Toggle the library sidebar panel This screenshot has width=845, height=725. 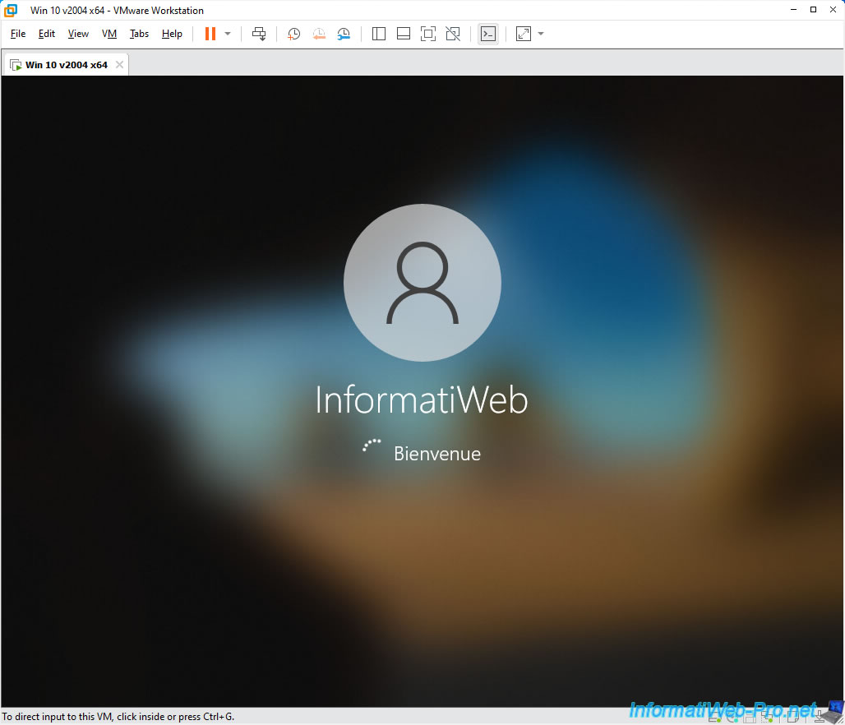[x=379, y=34]
